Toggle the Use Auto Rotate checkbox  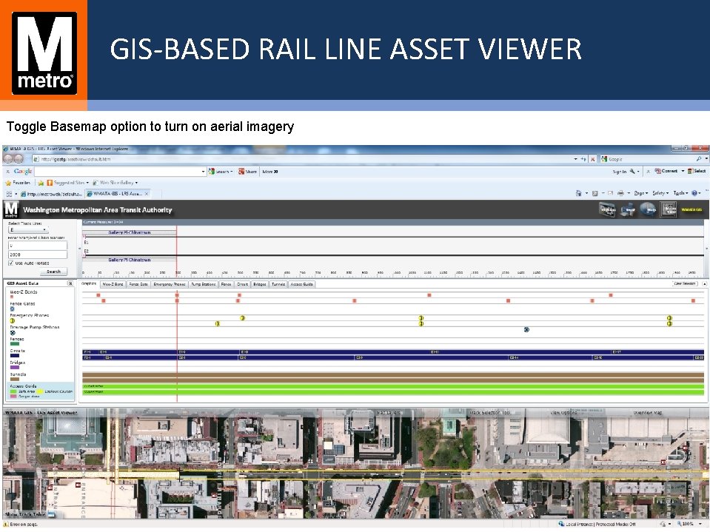[x=11, y=263]
